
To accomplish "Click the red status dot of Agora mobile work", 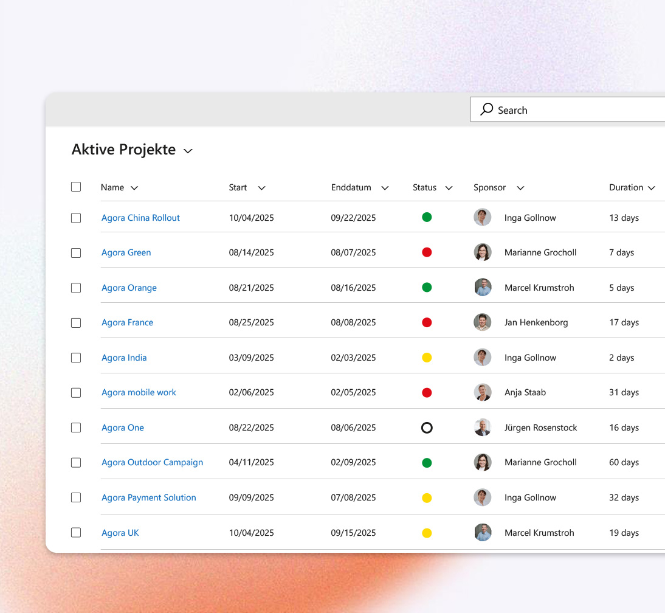I will tap(427, 392).
